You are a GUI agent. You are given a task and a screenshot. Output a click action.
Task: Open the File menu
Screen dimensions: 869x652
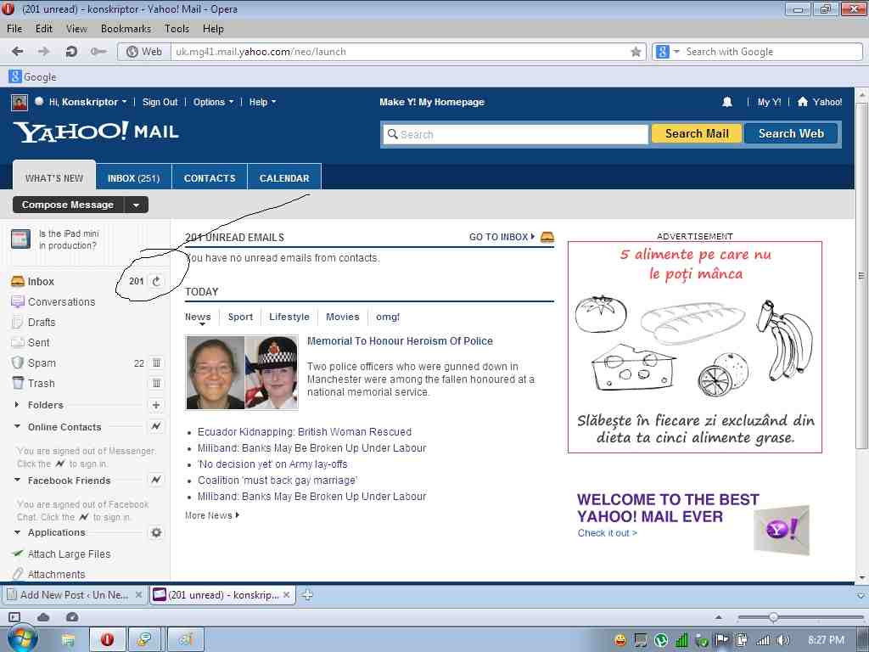point(14,29)
